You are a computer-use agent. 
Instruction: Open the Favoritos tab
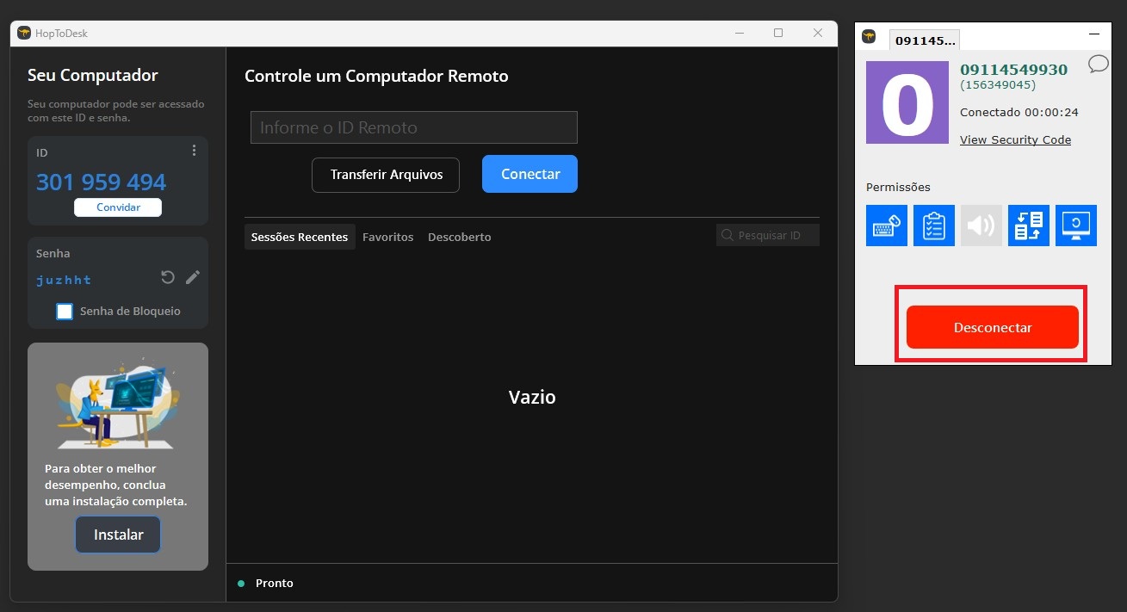point(387,237)
